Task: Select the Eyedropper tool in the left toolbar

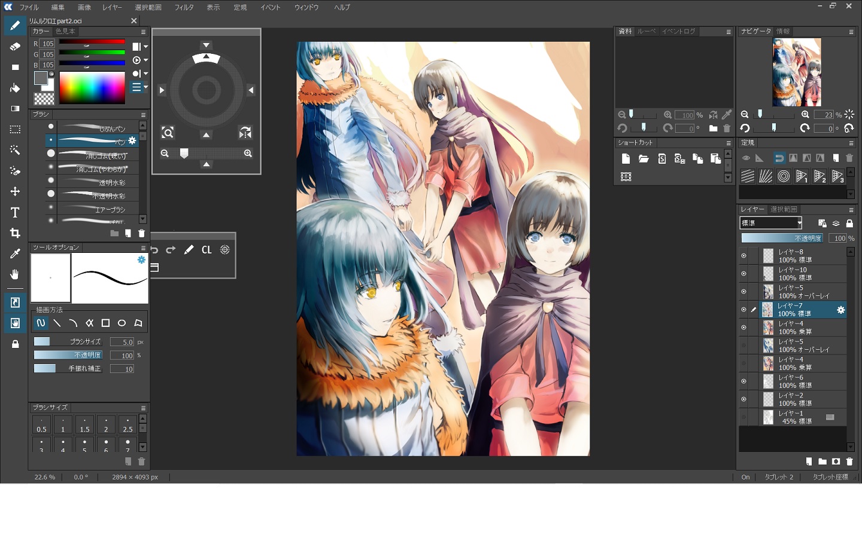Action: (15, 253)
